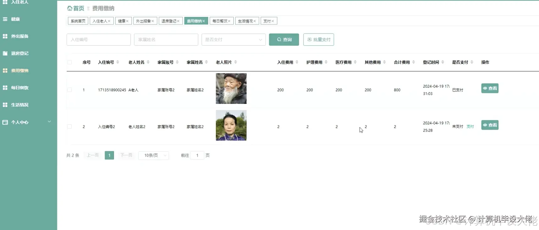
Task: Click the 已支付 status cell
Action: tap(458, 90)
